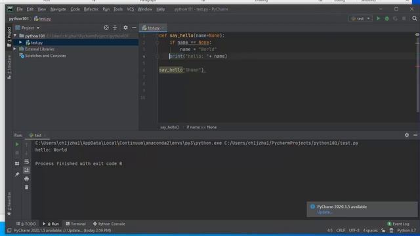Open the CRLF line separator selector
The image size is (420, 236).
point(341,230)
